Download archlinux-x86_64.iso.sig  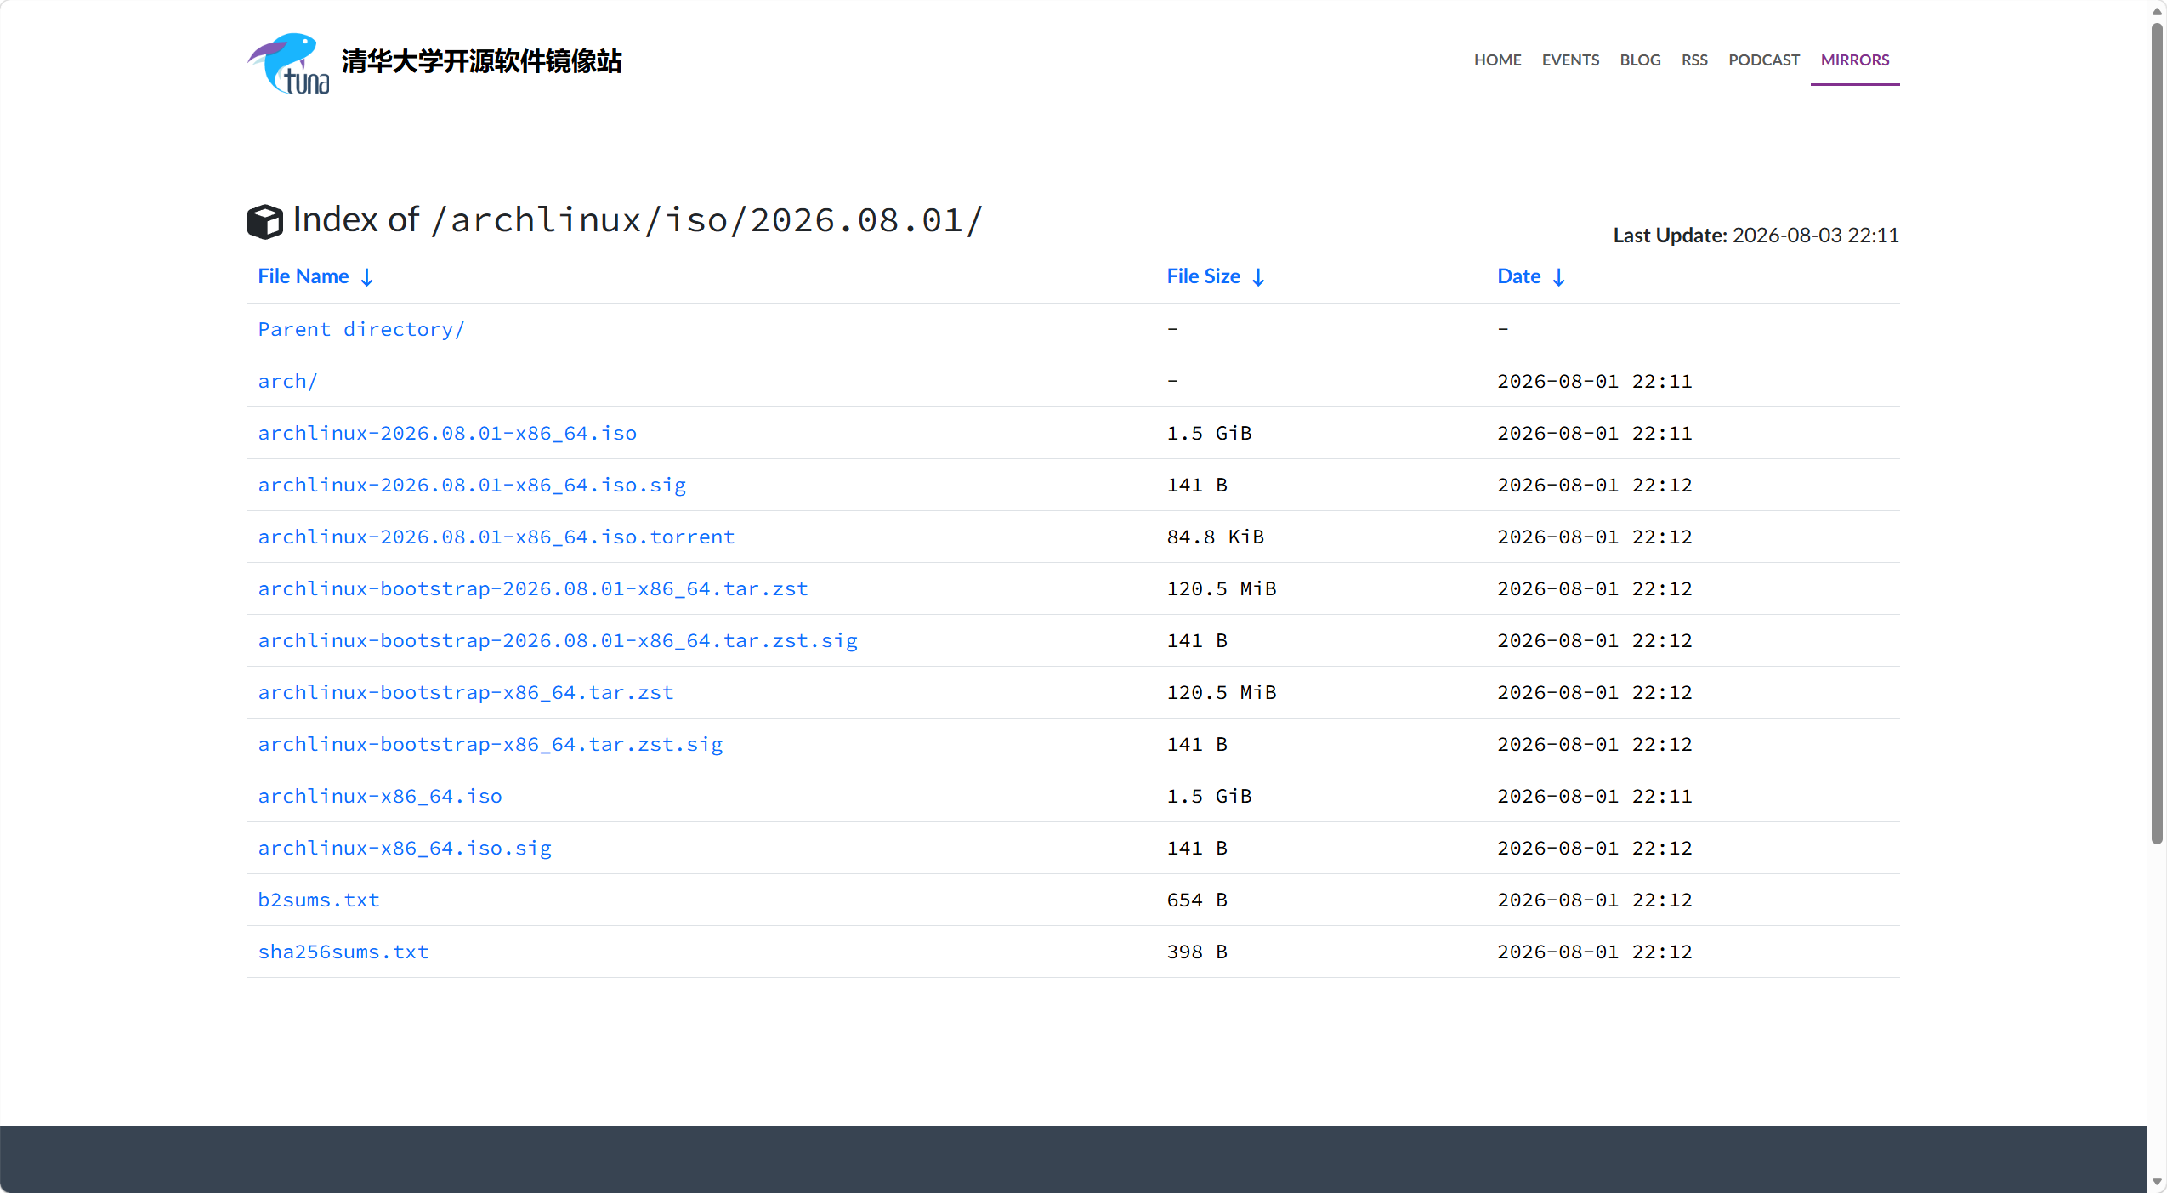pos(405,848)
